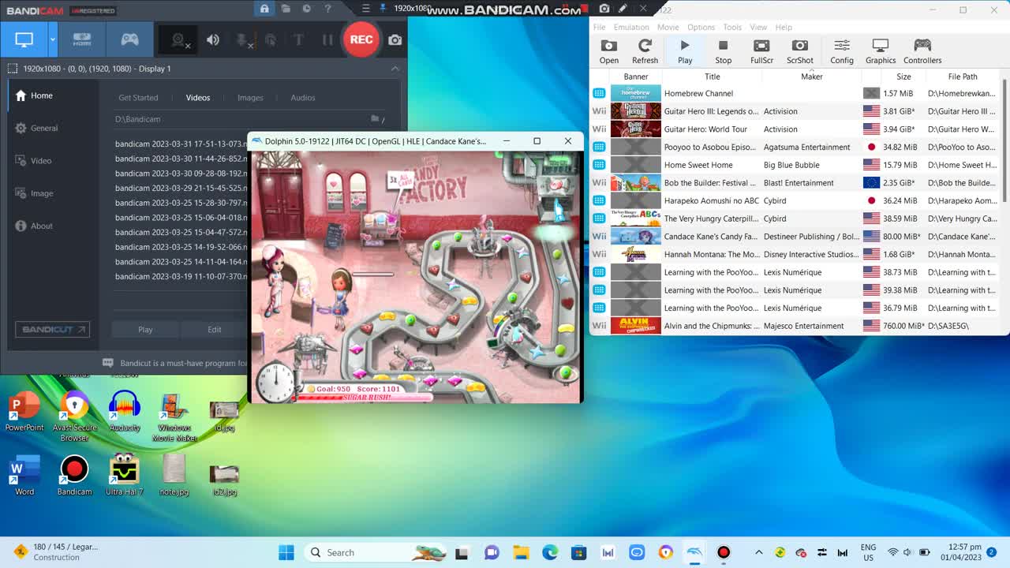Click the Edit button in Bandicam videos list
This screenshot has width=1010, height=568.
point(214,330)
